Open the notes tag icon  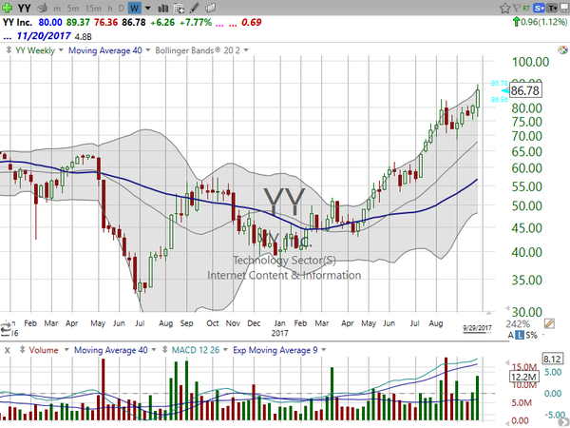point(210,8)
